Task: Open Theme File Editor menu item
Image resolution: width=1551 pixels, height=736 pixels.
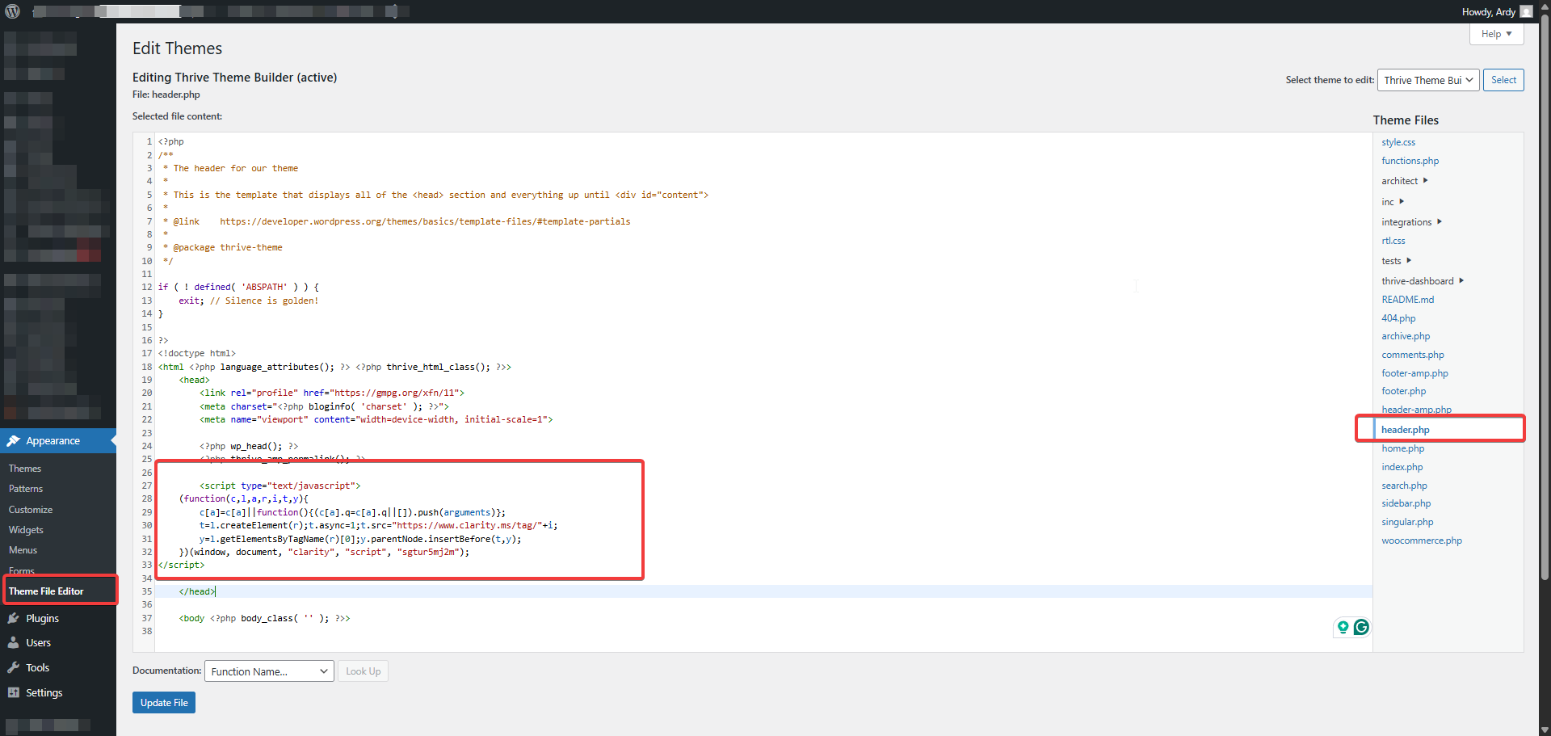Action: click(46, 591)
